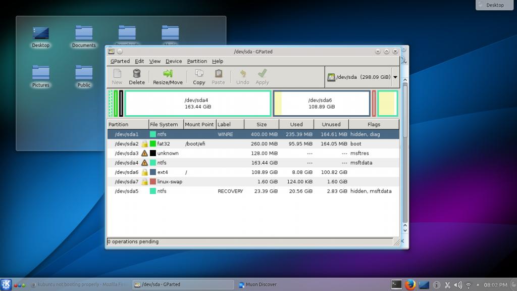Sort by the Unused column header
The image size is (517, 291).
[x=331, y=124]
